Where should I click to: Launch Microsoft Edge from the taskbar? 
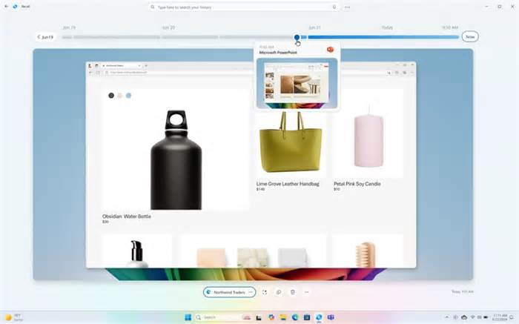(x=295, y=317)
